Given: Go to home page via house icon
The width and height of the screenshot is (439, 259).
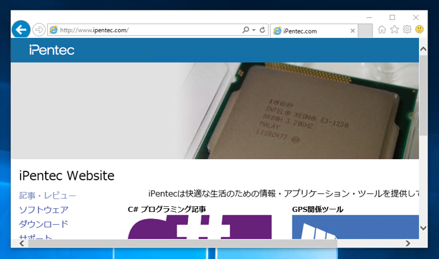Looking at the screenshot, I should click(382, 30).
